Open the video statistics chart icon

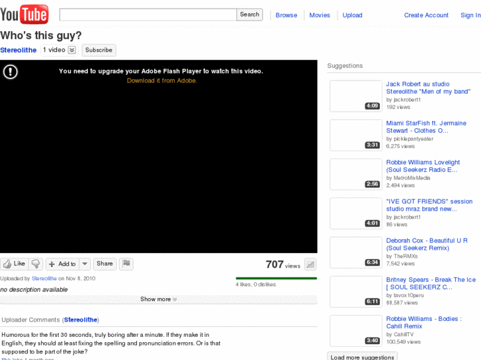[x=310, y=264]
